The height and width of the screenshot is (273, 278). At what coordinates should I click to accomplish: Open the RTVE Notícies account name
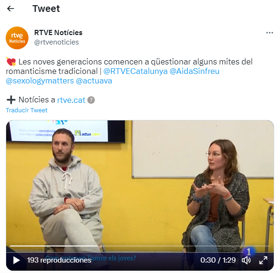pos(58,33)
